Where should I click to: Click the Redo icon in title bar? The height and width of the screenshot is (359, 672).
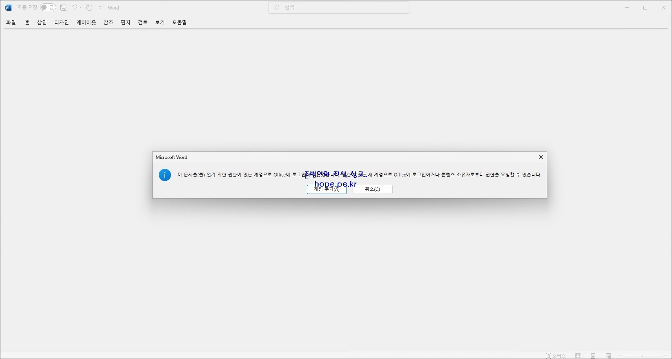point(89,8)
